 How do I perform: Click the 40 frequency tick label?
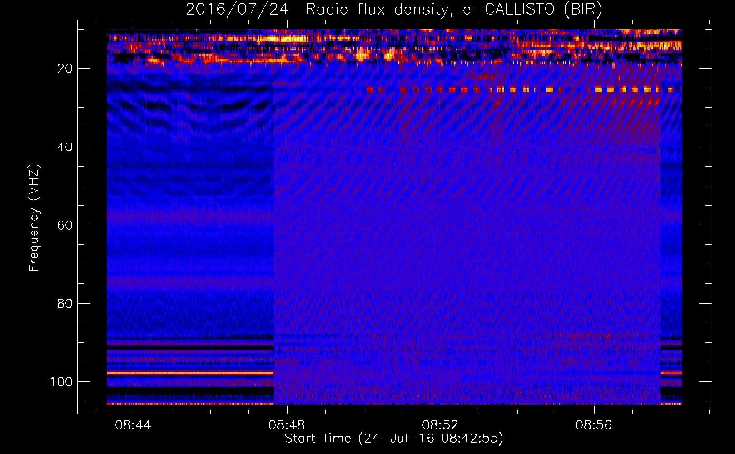pos(65,147)
